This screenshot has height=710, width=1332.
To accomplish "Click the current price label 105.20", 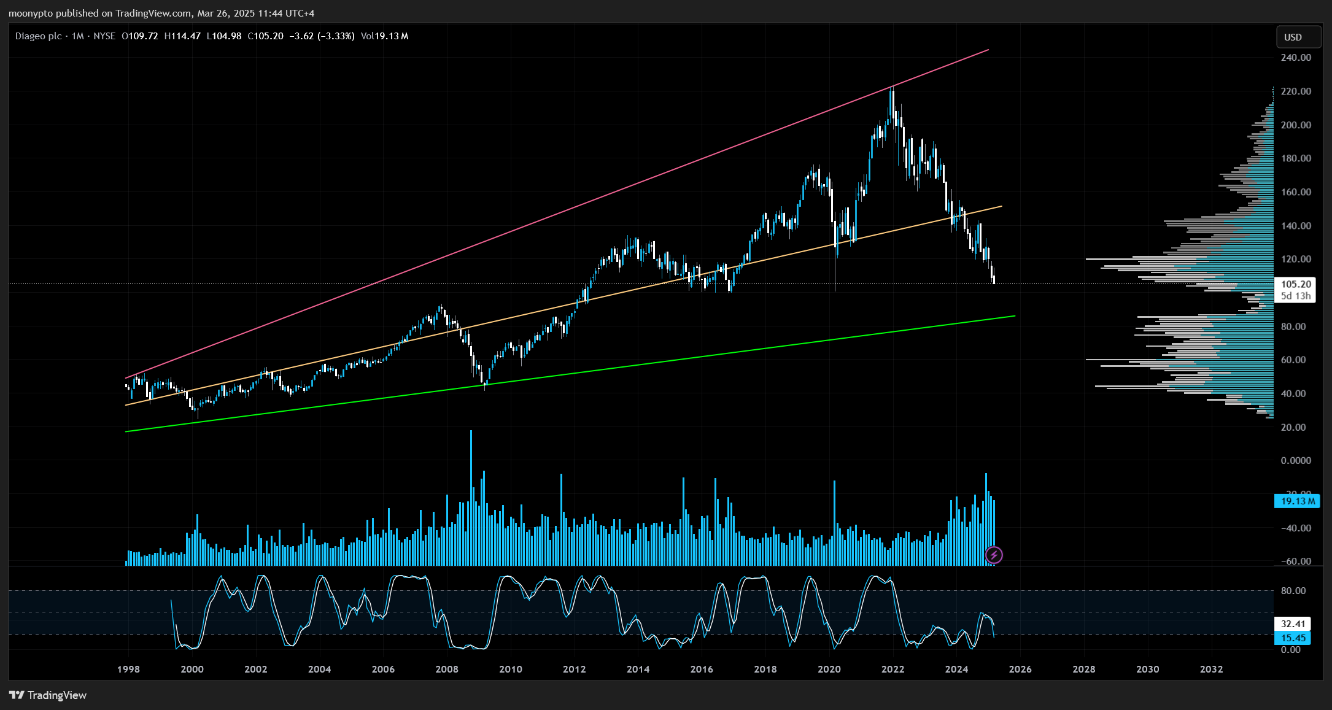I will 1296,284.
